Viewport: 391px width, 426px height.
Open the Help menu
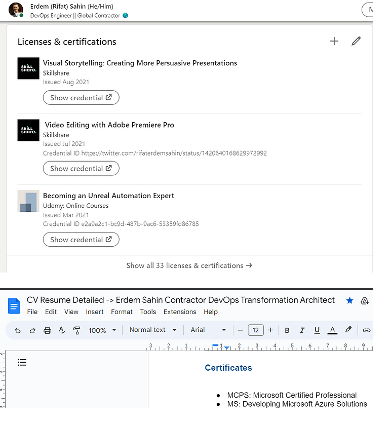(x=211, y=312)
